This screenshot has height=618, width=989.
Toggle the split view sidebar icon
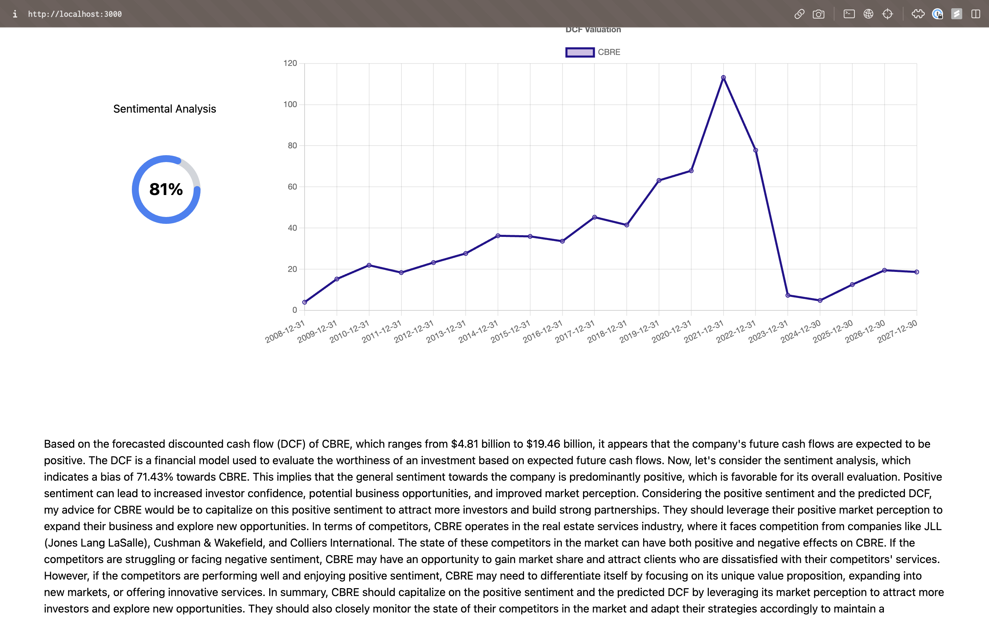click(976, 14)
